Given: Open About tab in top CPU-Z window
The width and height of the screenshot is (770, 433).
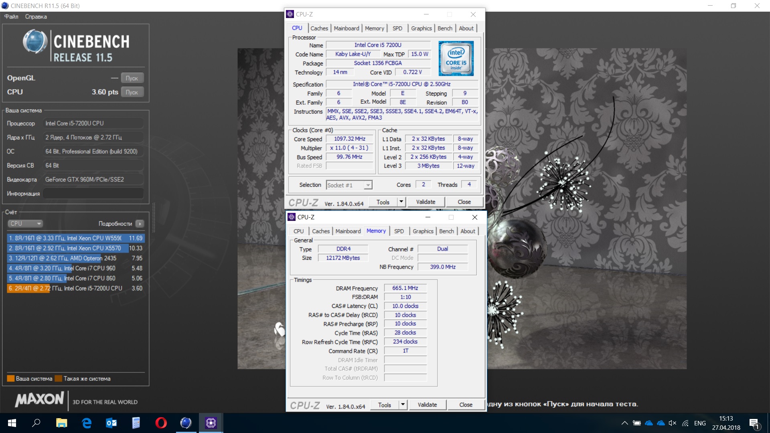Looking at the screenshot, I should tap(466, 28).
